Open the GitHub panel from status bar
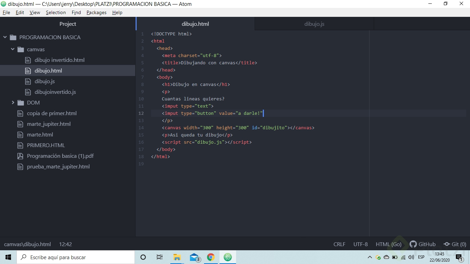The image size is (470, 264). (423, 244)
